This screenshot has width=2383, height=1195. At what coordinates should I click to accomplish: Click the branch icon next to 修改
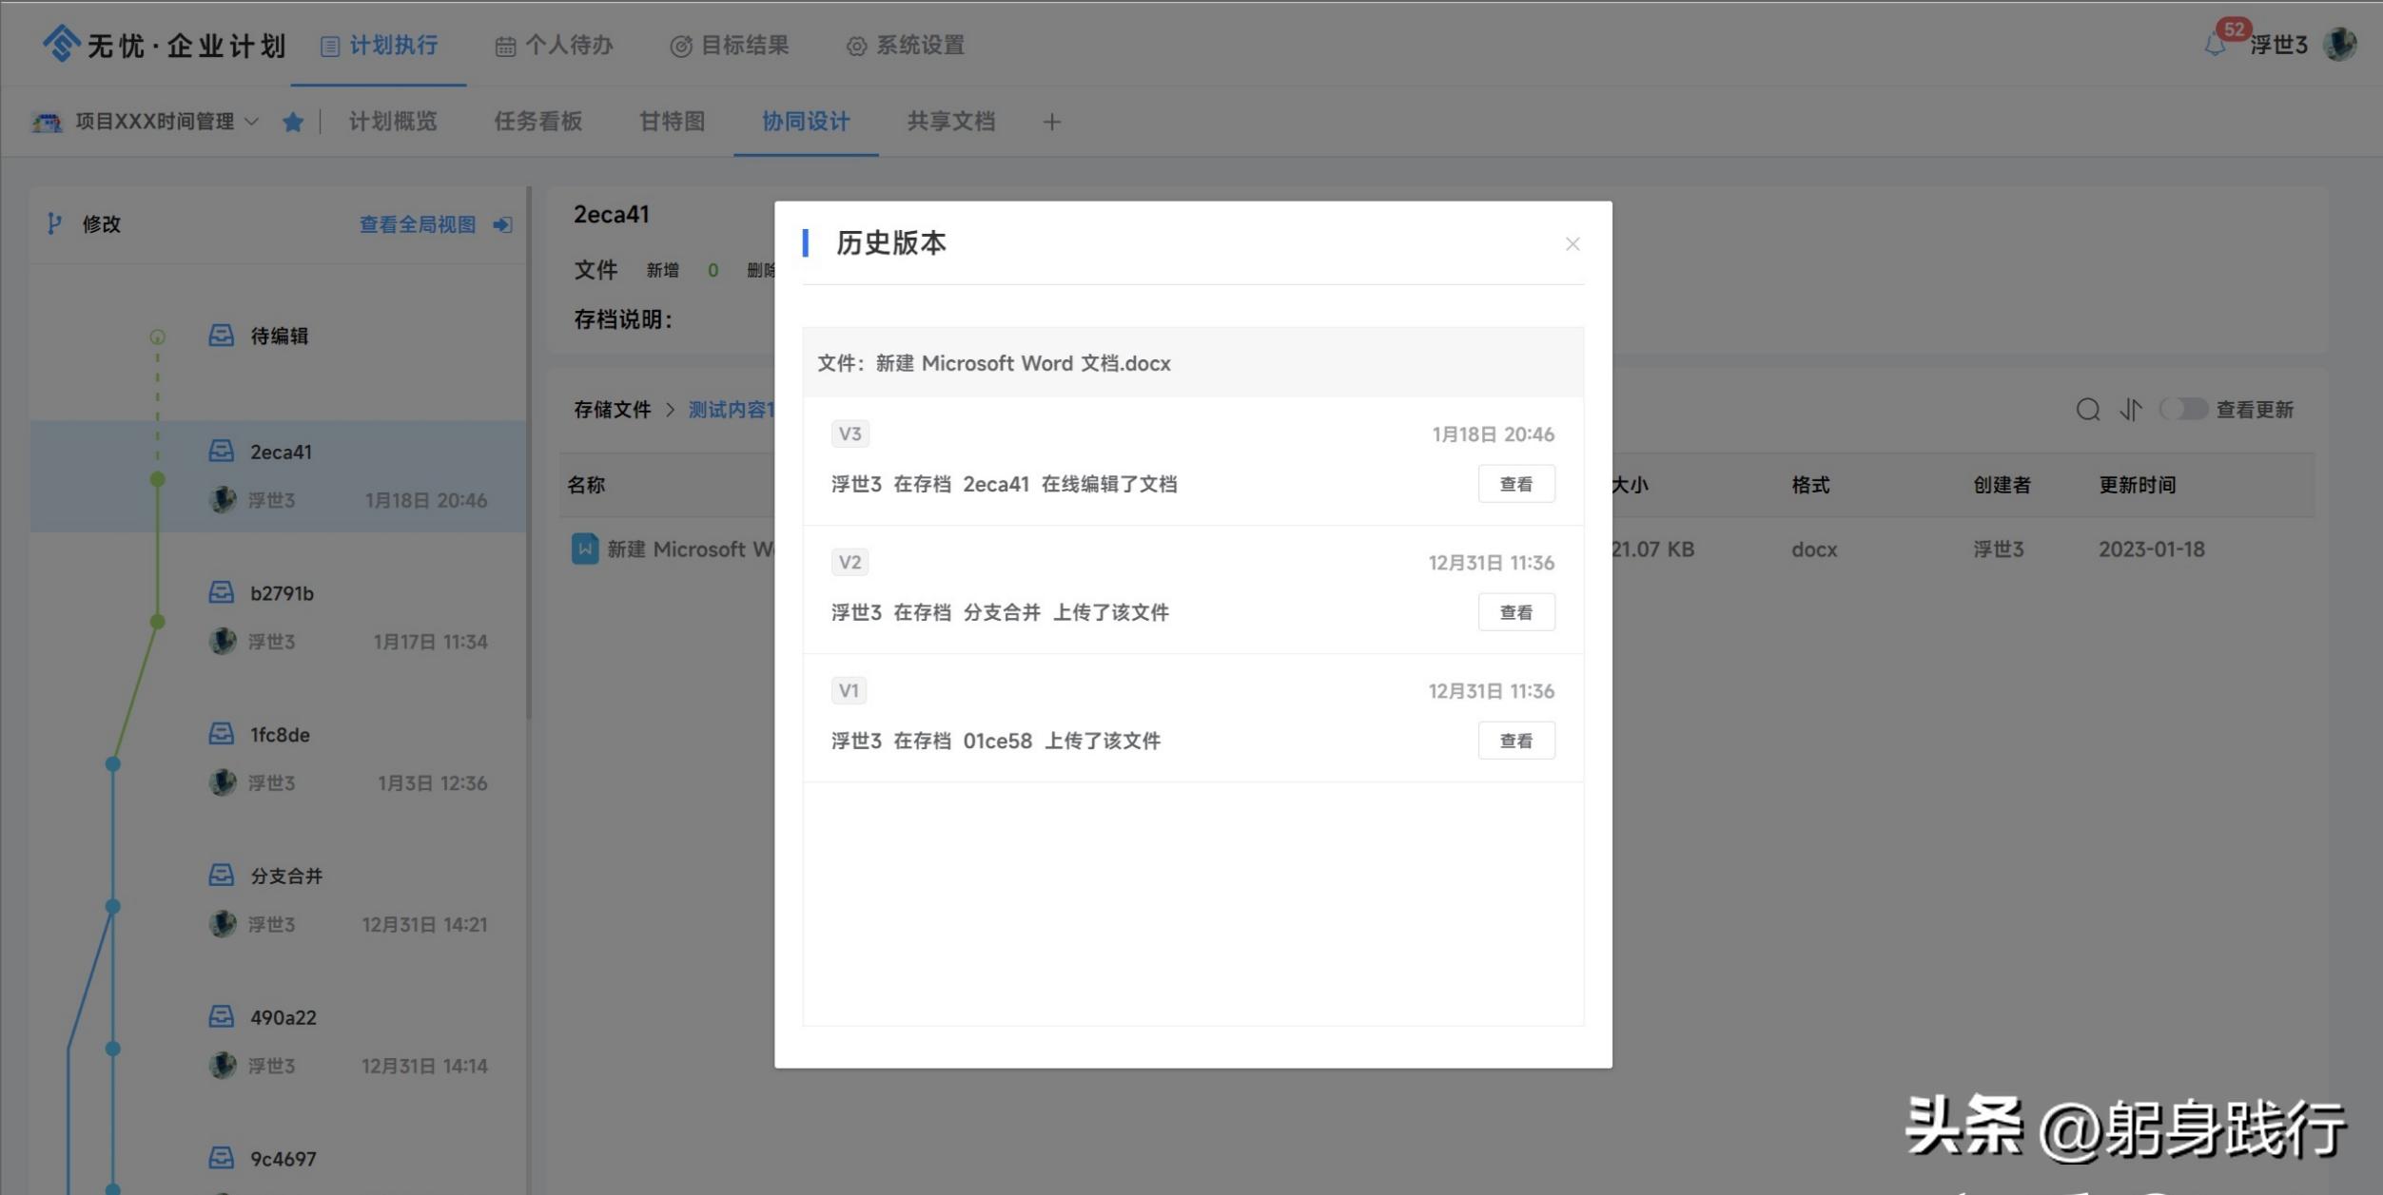(54, 223)
